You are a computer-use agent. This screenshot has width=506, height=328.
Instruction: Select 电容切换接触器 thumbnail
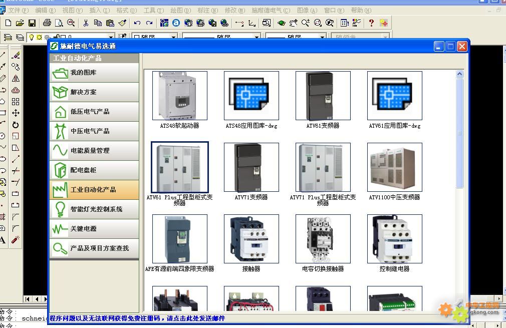(323, 239)
